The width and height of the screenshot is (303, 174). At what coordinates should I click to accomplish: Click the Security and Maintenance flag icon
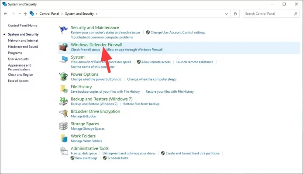[63, 30]
